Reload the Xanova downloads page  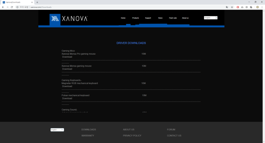point(12,7)
